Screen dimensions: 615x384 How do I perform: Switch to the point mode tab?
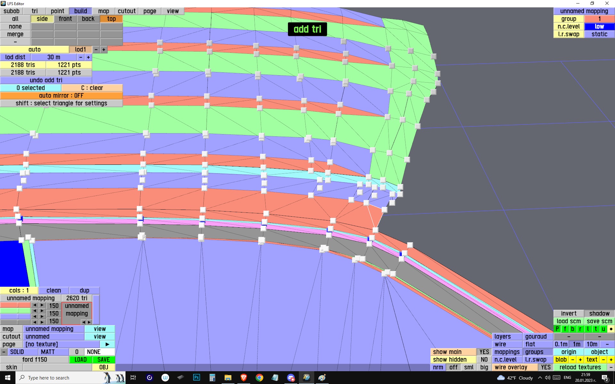click(x=57, y=11)
